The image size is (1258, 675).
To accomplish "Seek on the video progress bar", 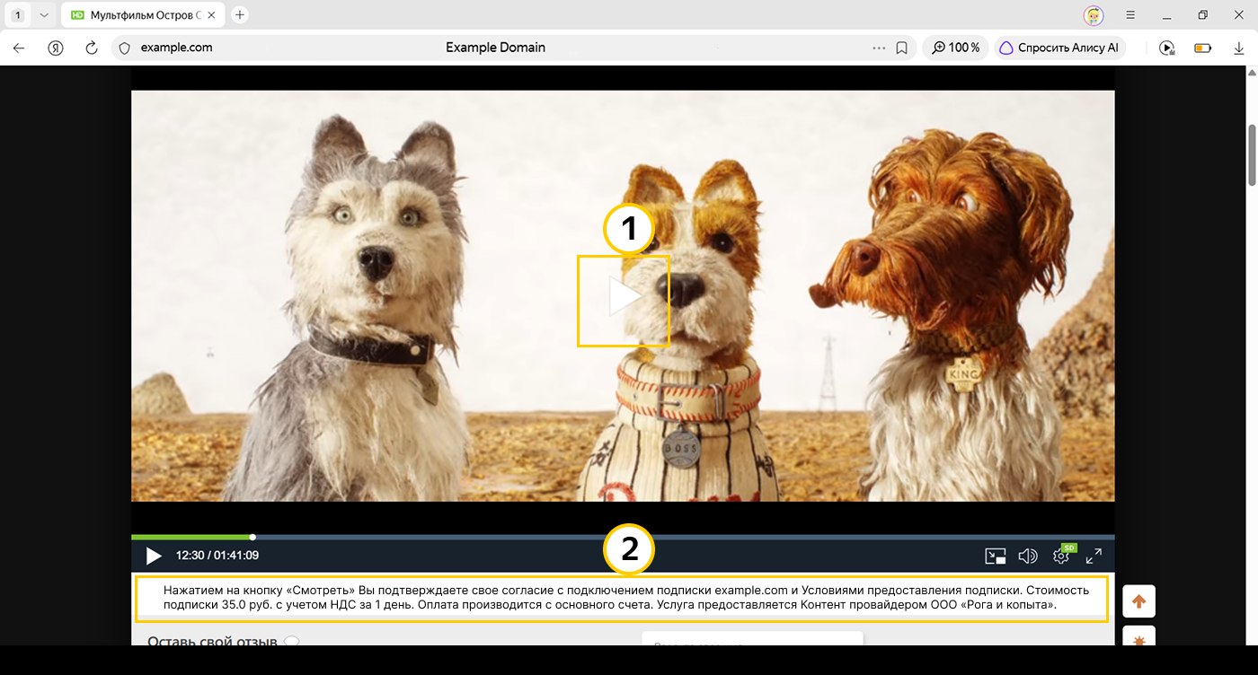I will tap(623, 537).
